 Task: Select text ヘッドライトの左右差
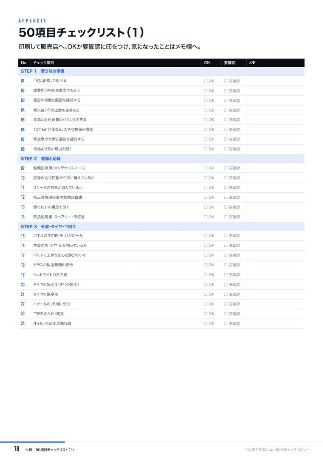(x=50, y=274)
